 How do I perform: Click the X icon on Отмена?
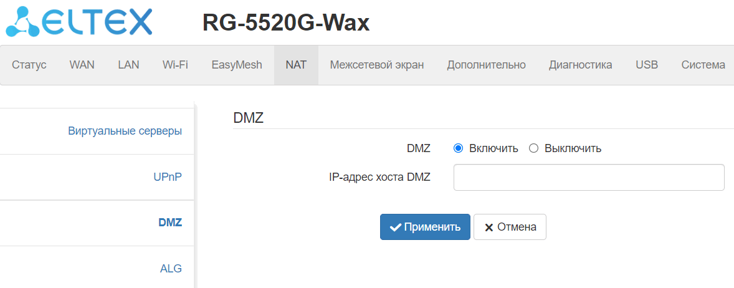[489, 228]
